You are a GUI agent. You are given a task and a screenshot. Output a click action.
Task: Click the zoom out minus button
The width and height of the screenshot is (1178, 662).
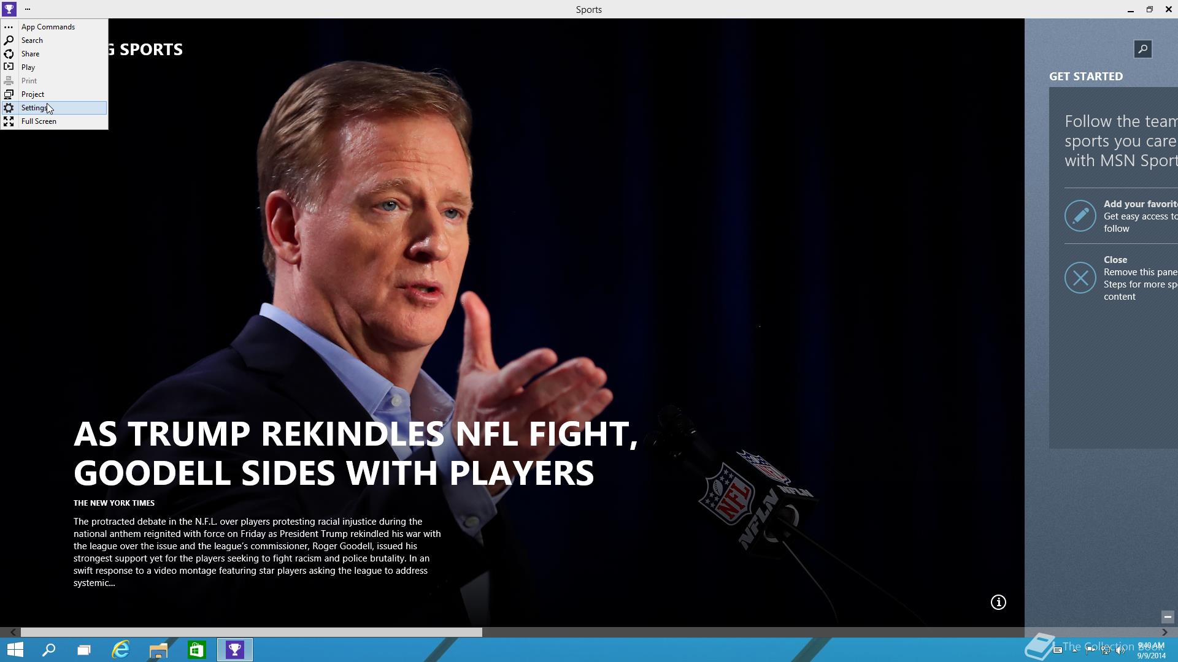(x=1167, y=617)
